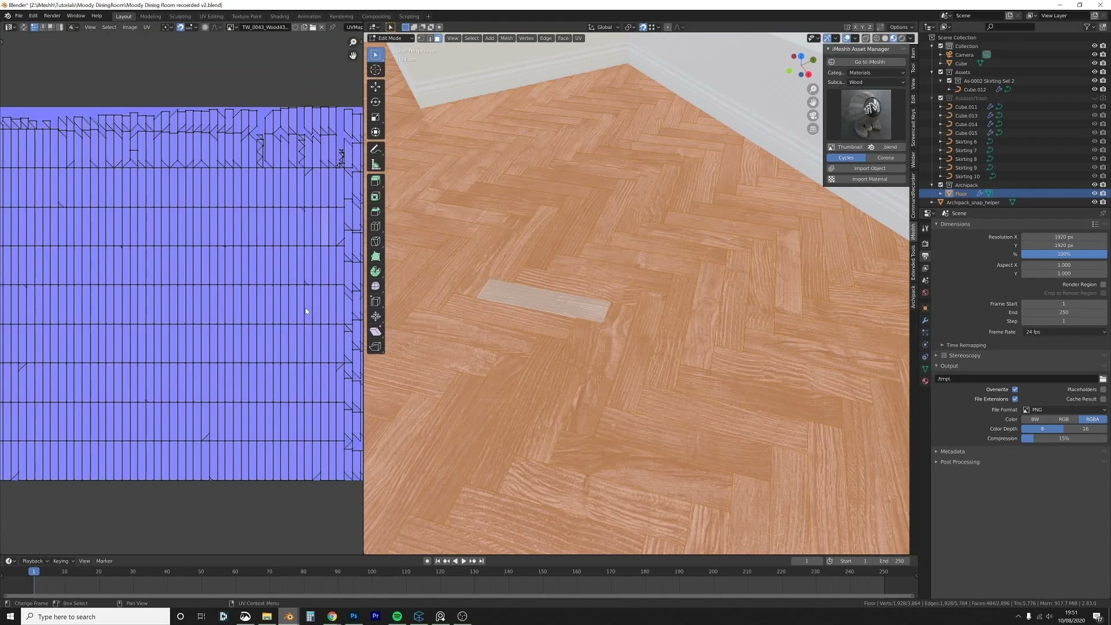Uncheck the File Extensions checkbox
The image size is (1111, 625).
[1015, 399]
